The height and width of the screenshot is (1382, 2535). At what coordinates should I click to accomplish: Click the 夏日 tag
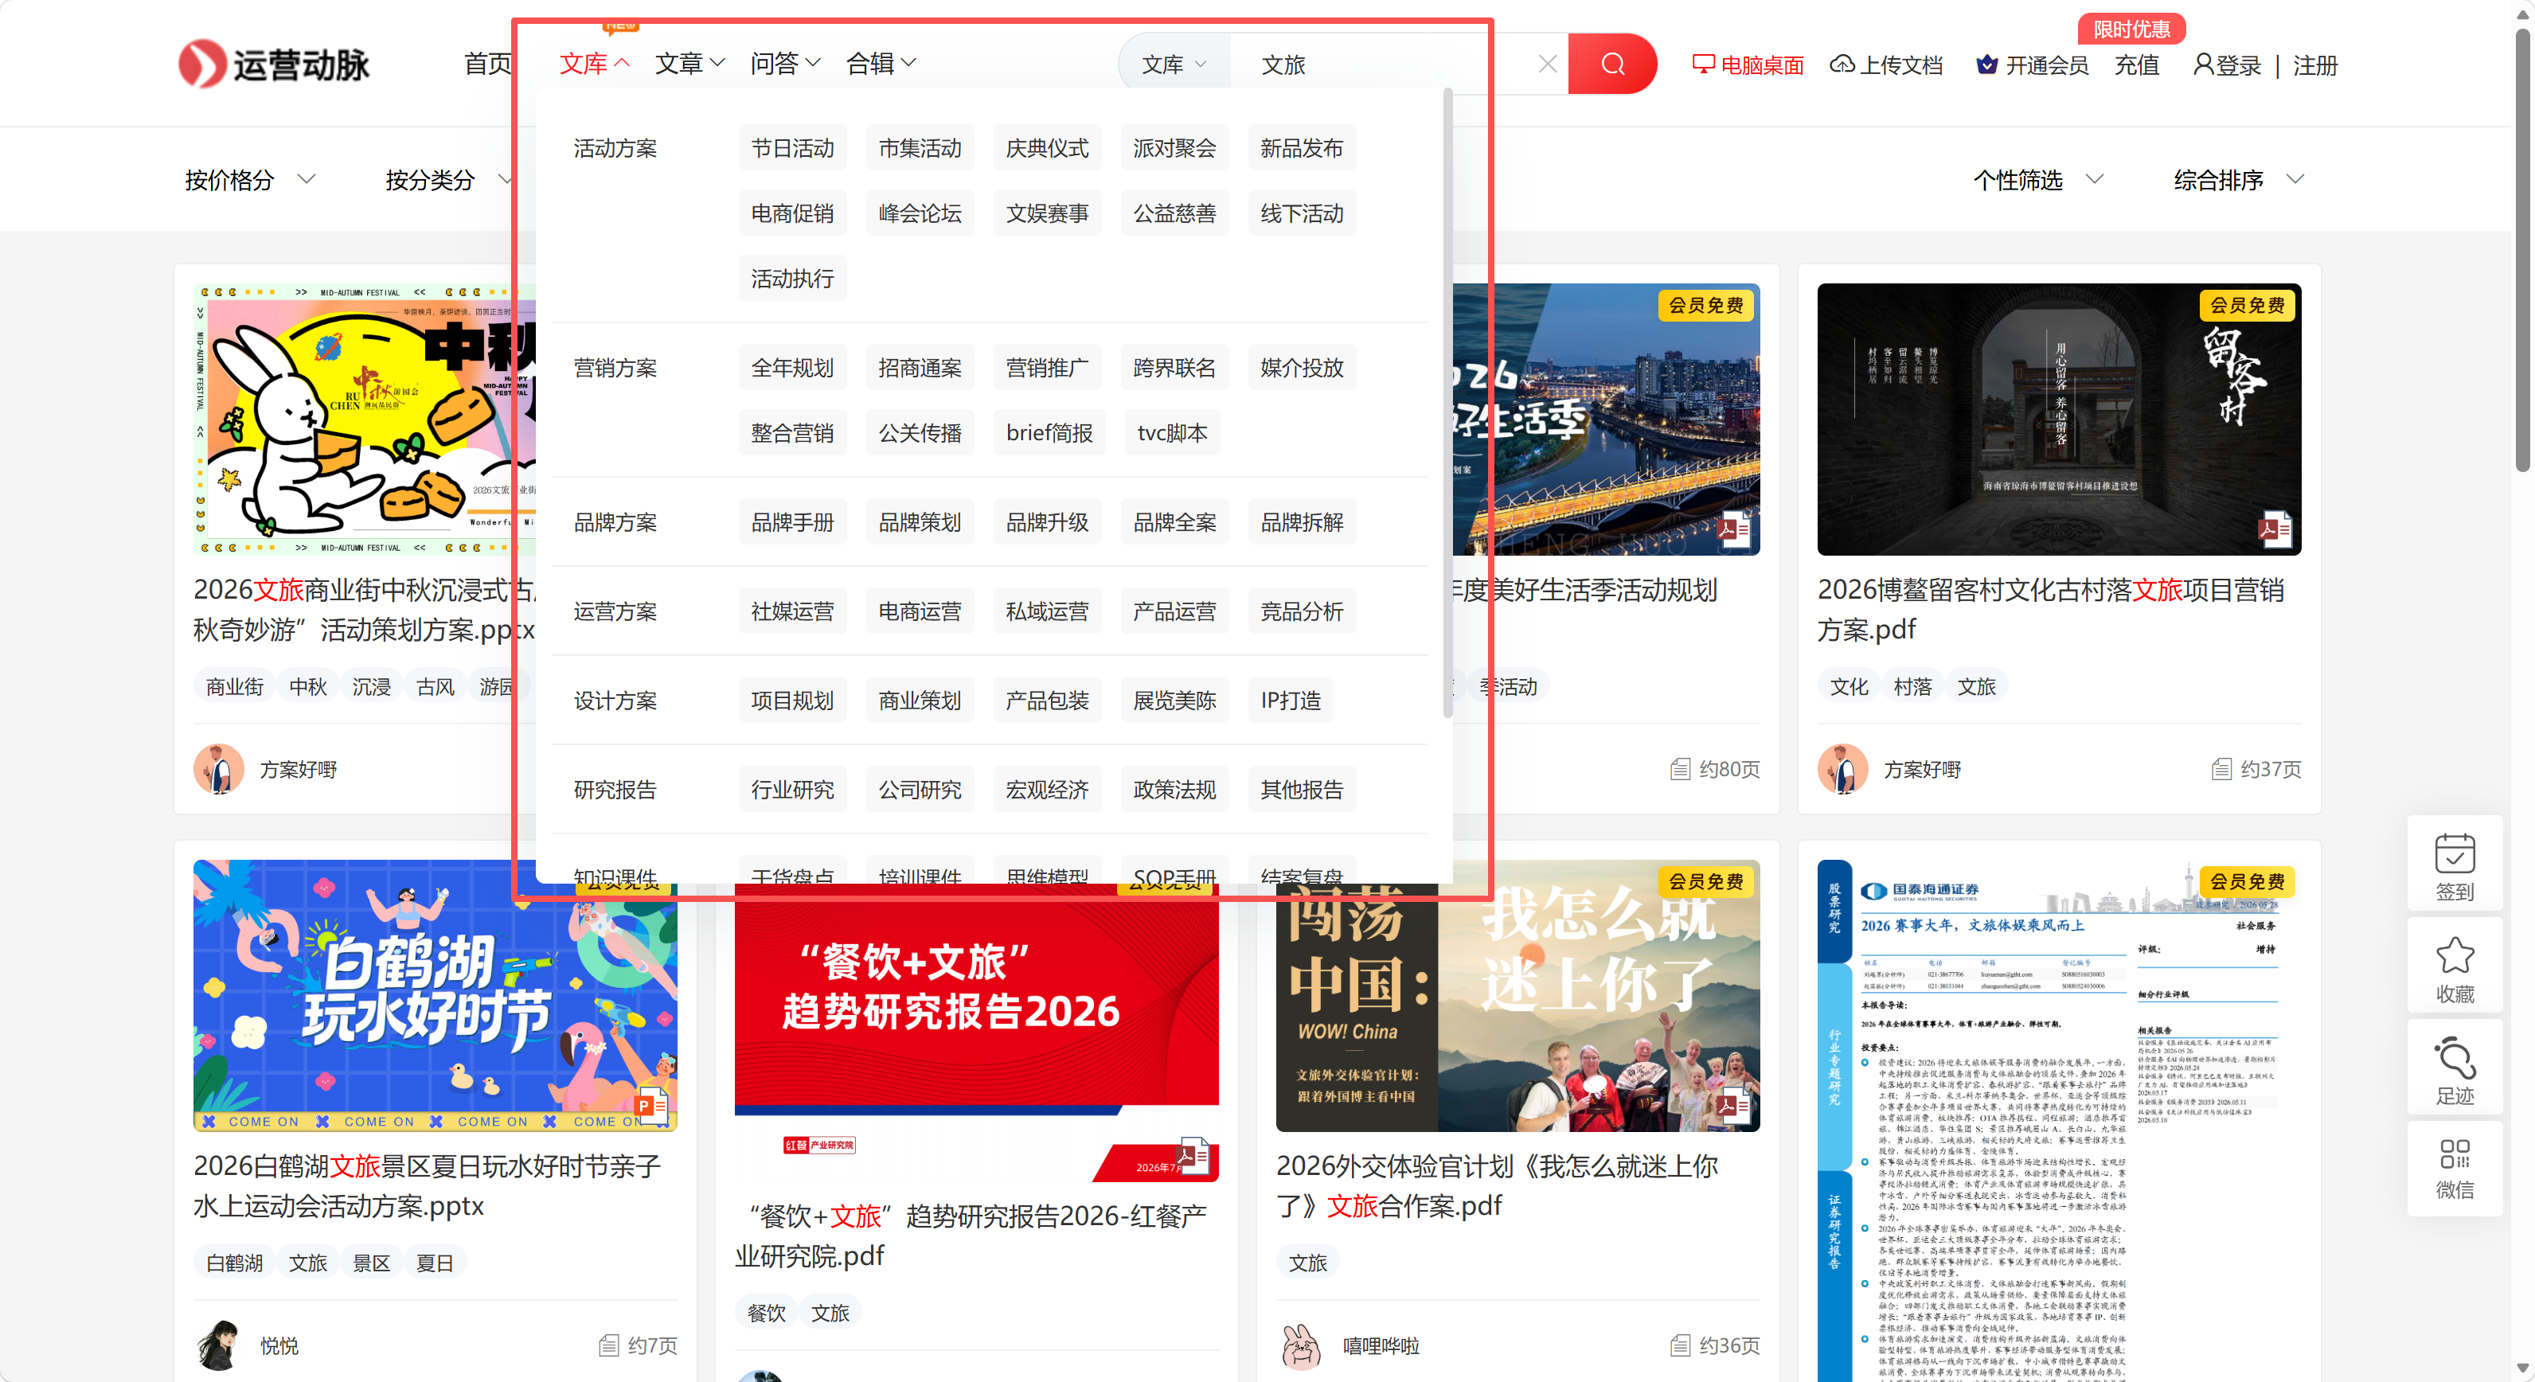[x=434, y=1263]
